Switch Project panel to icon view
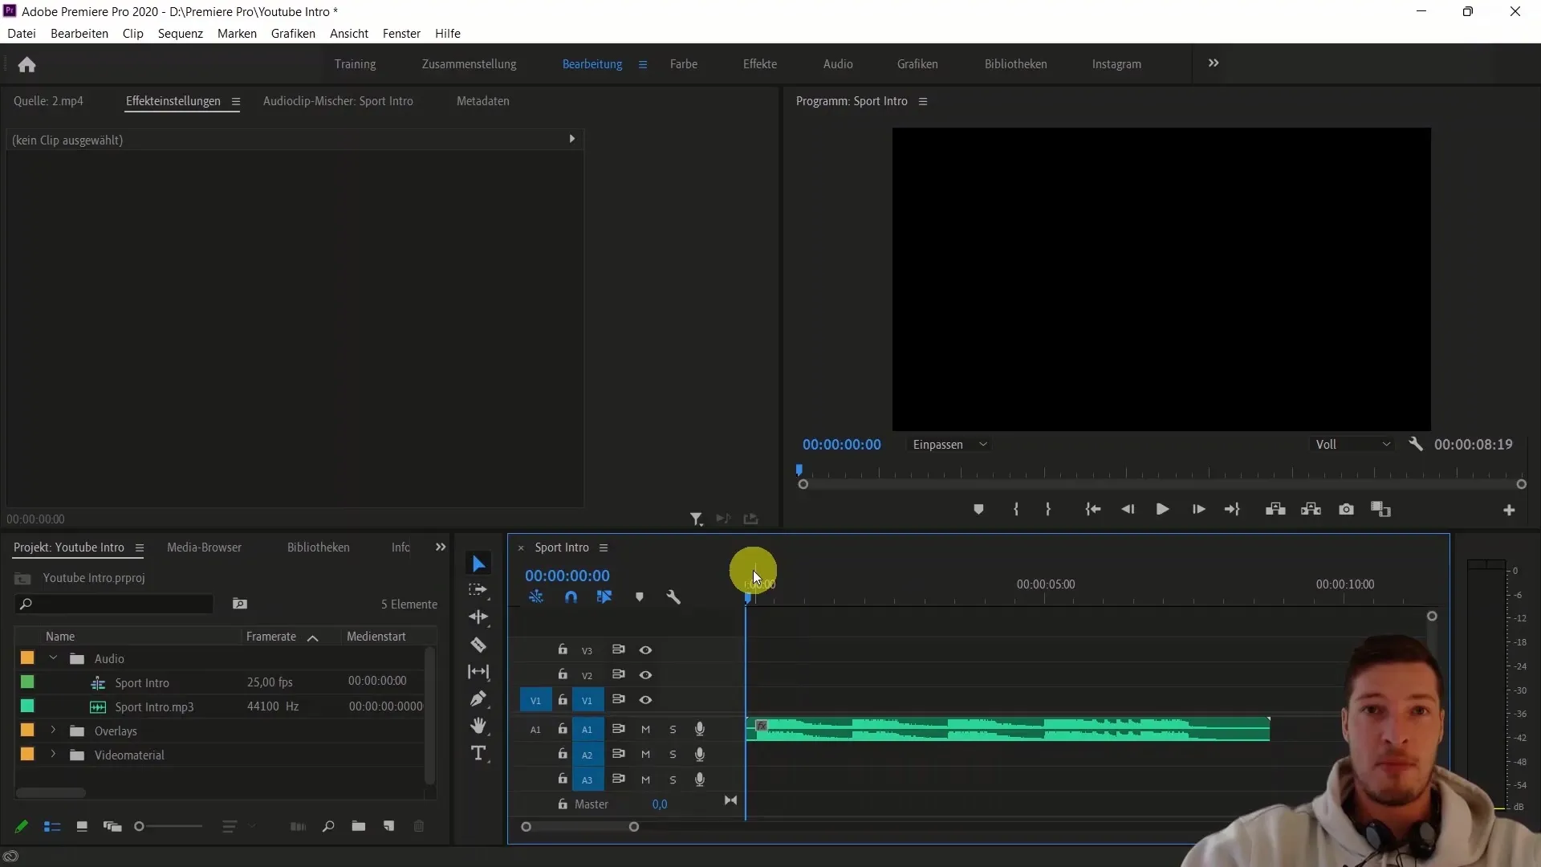 82,826
